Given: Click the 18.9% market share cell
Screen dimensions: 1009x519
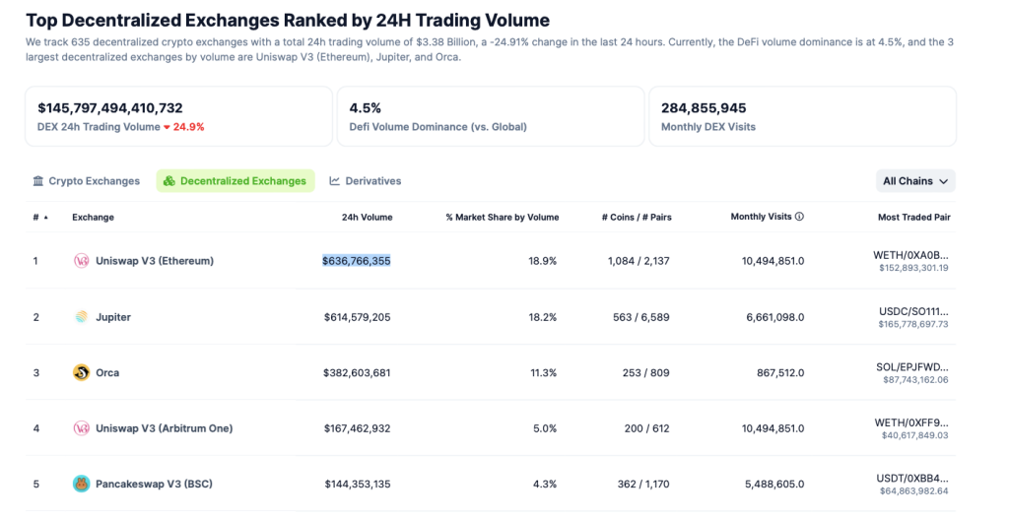Looking at the screenshot, I should pyautogui.click(x=543, y=260).
